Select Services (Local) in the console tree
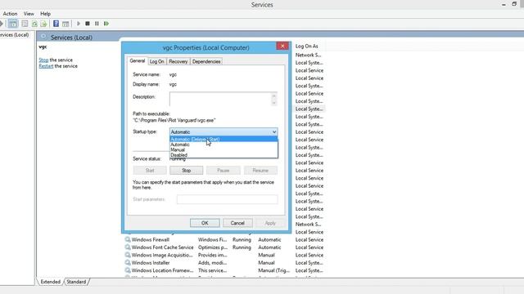524x294 pixels. (x=15, y=34)
